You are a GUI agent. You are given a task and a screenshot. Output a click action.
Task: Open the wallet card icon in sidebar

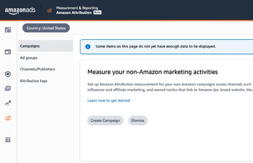tap(8, 52)
